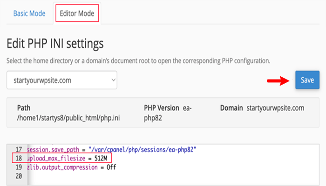The width and height of the screenshot is (326, 186).
Task: Click the blue Save button
Action: coord(307,80)
